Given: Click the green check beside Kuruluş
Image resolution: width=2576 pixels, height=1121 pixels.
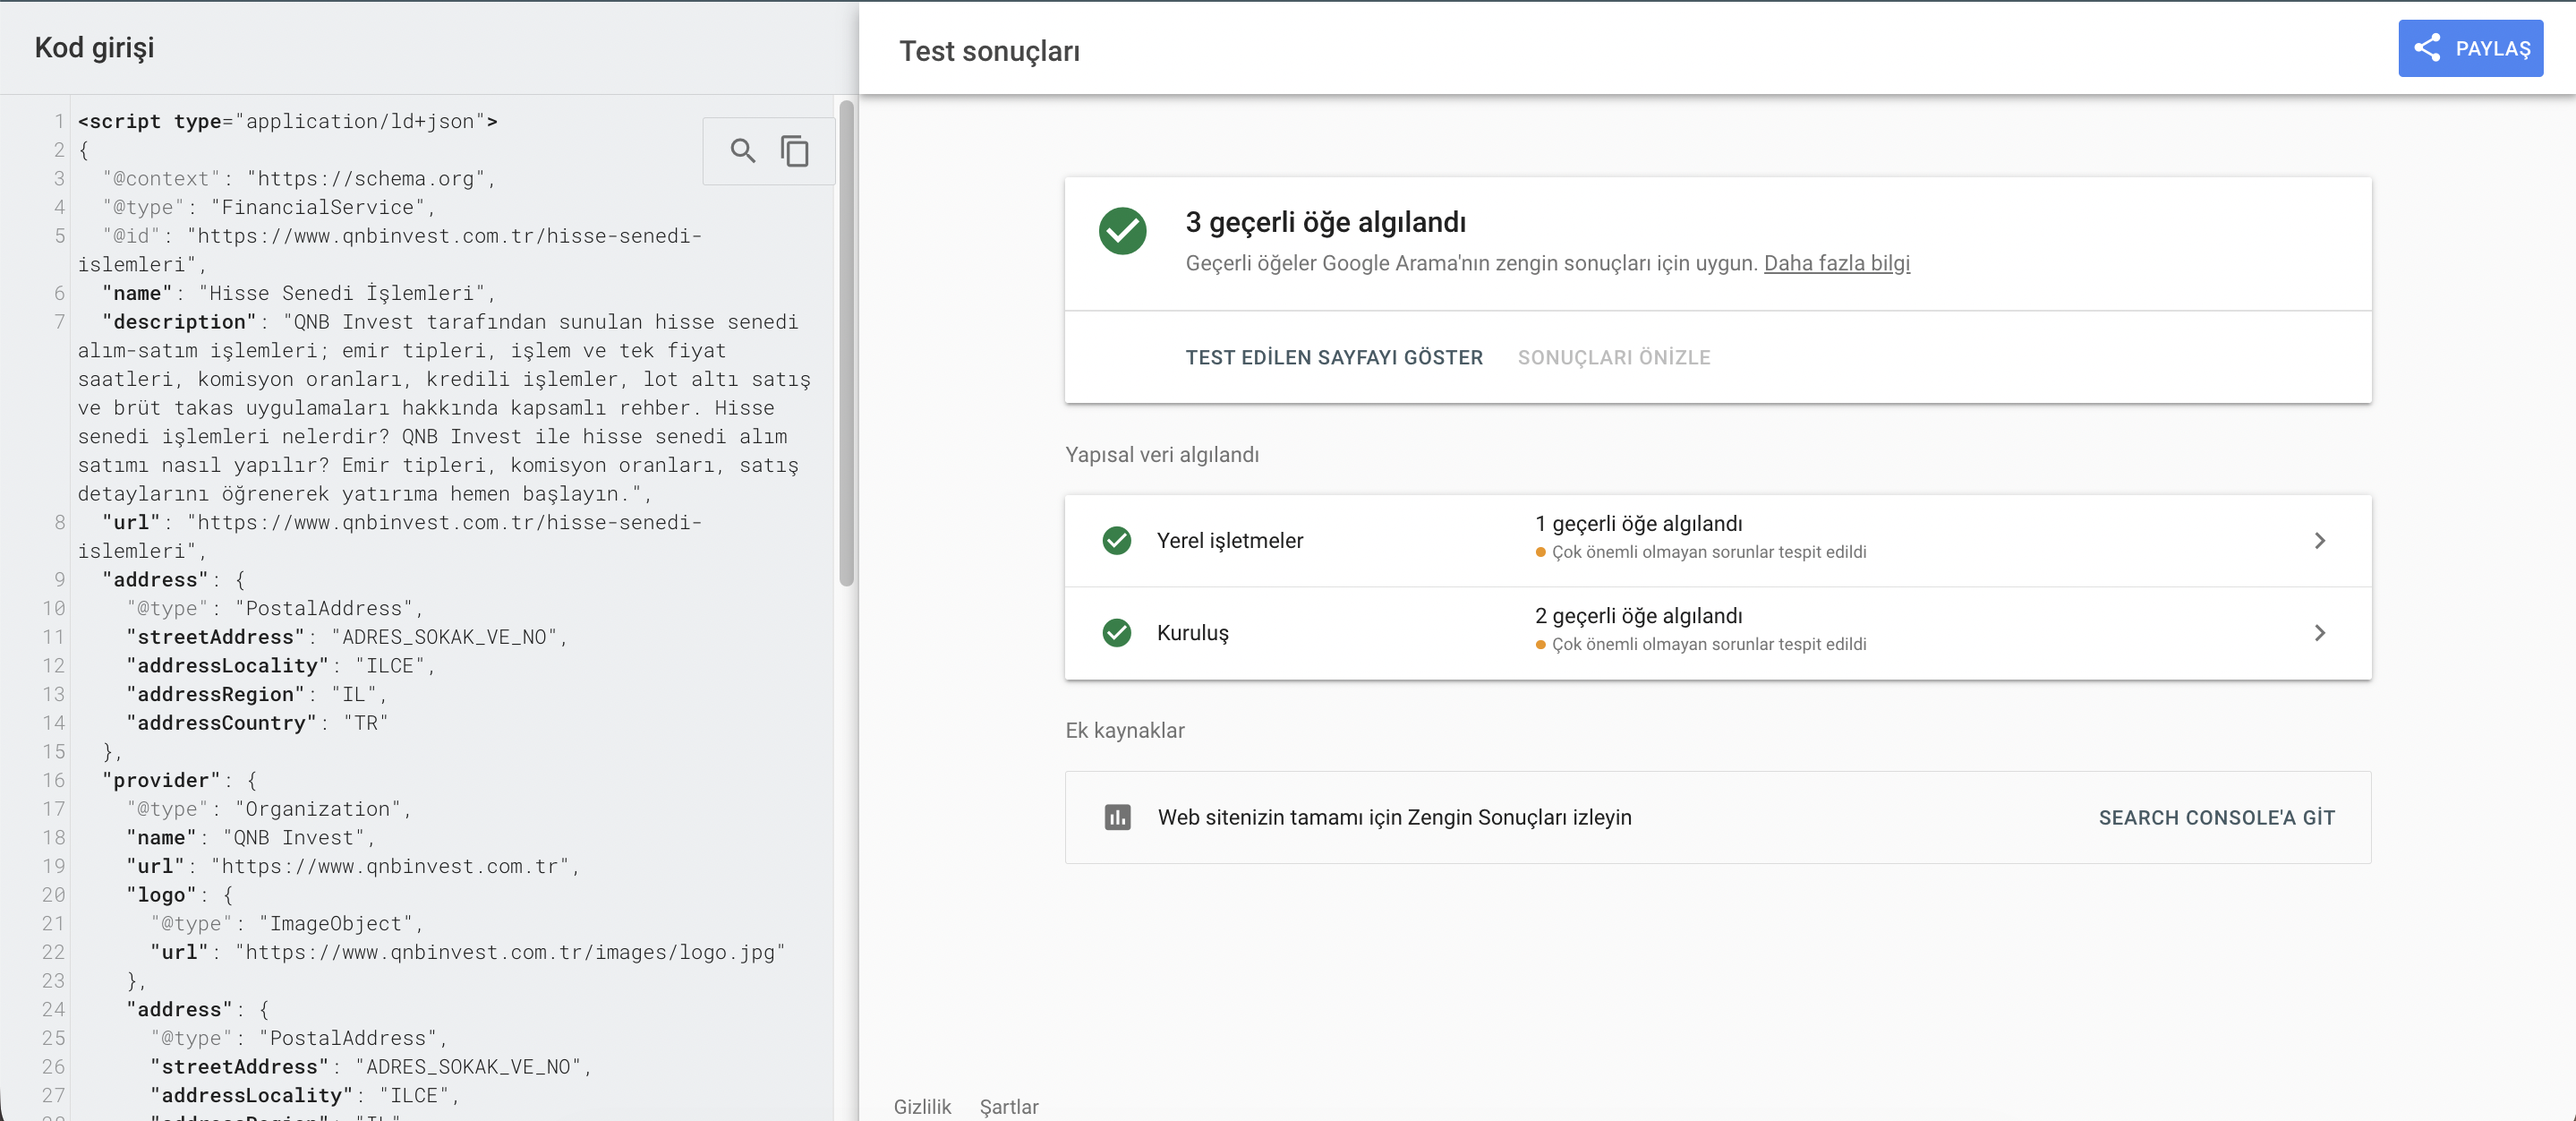Looking at the screenshot, I should point(1116,633).
